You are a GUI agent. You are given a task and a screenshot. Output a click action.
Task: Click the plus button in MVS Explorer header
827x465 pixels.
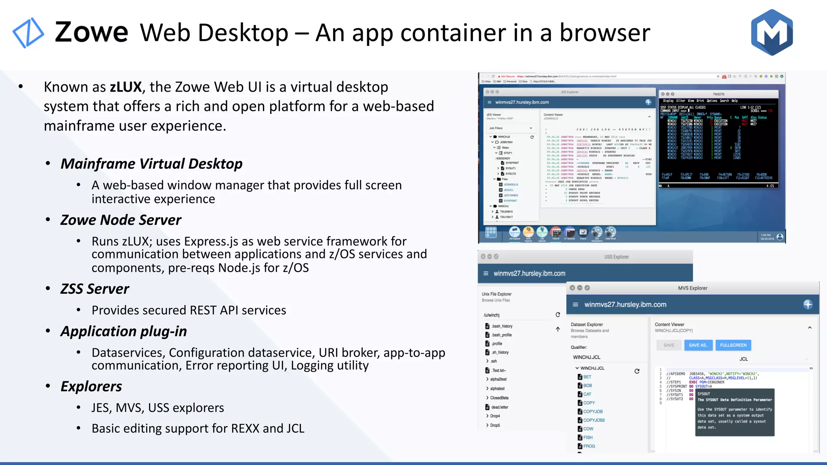click(808, 305)
